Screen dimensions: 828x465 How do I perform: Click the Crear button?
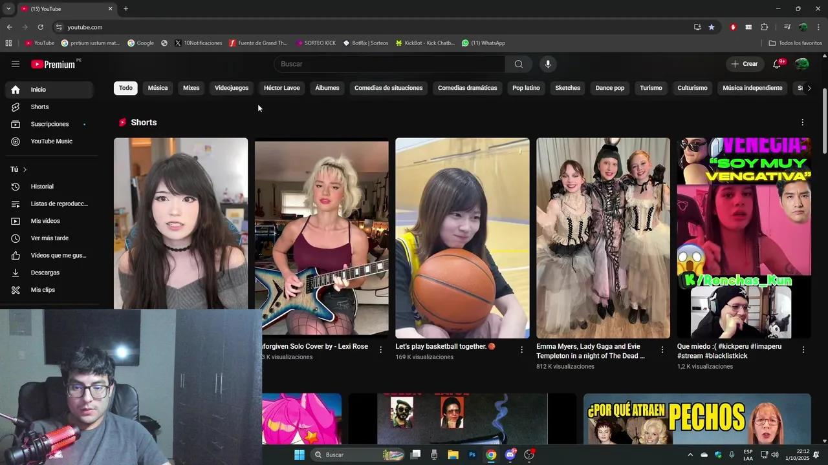point(744,64)
